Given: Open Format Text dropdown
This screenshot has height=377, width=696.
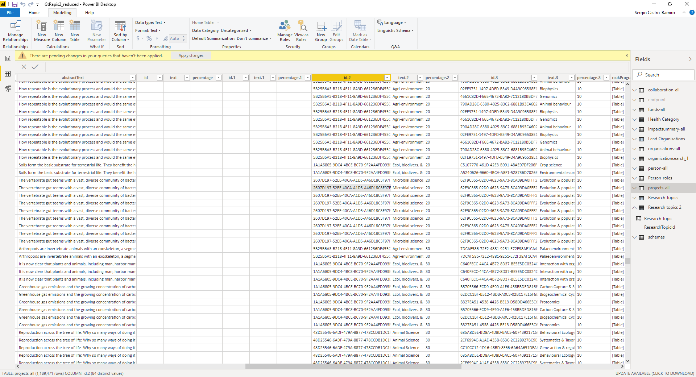Looking at the screenshot, I should (148, 30).
